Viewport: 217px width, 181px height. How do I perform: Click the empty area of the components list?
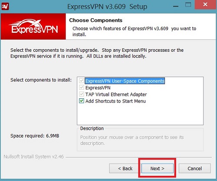[x=140, y=114]
